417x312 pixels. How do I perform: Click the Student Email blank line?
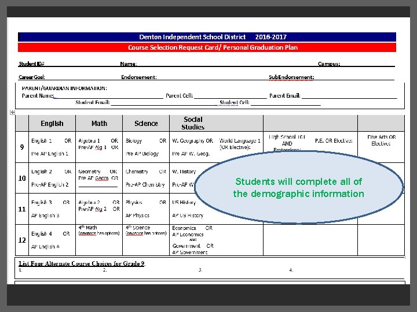(x=164, y=105)
